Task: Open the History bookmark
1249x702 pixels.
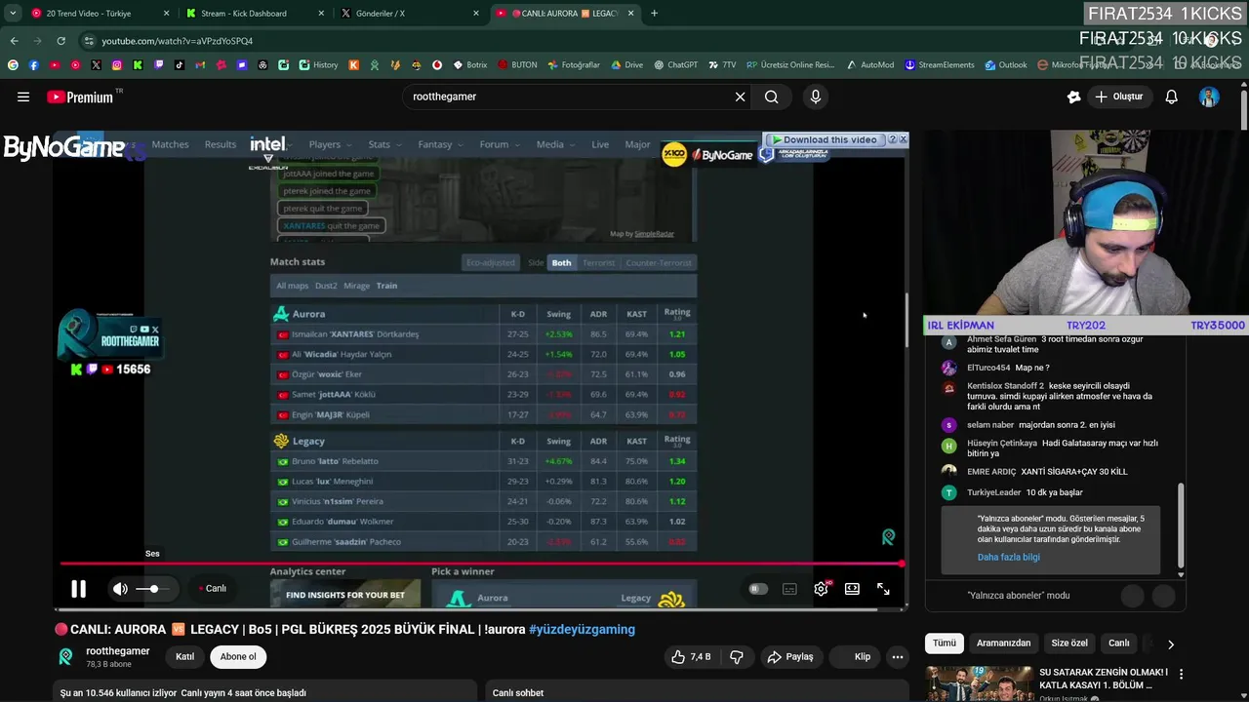Action: point(318,65)
